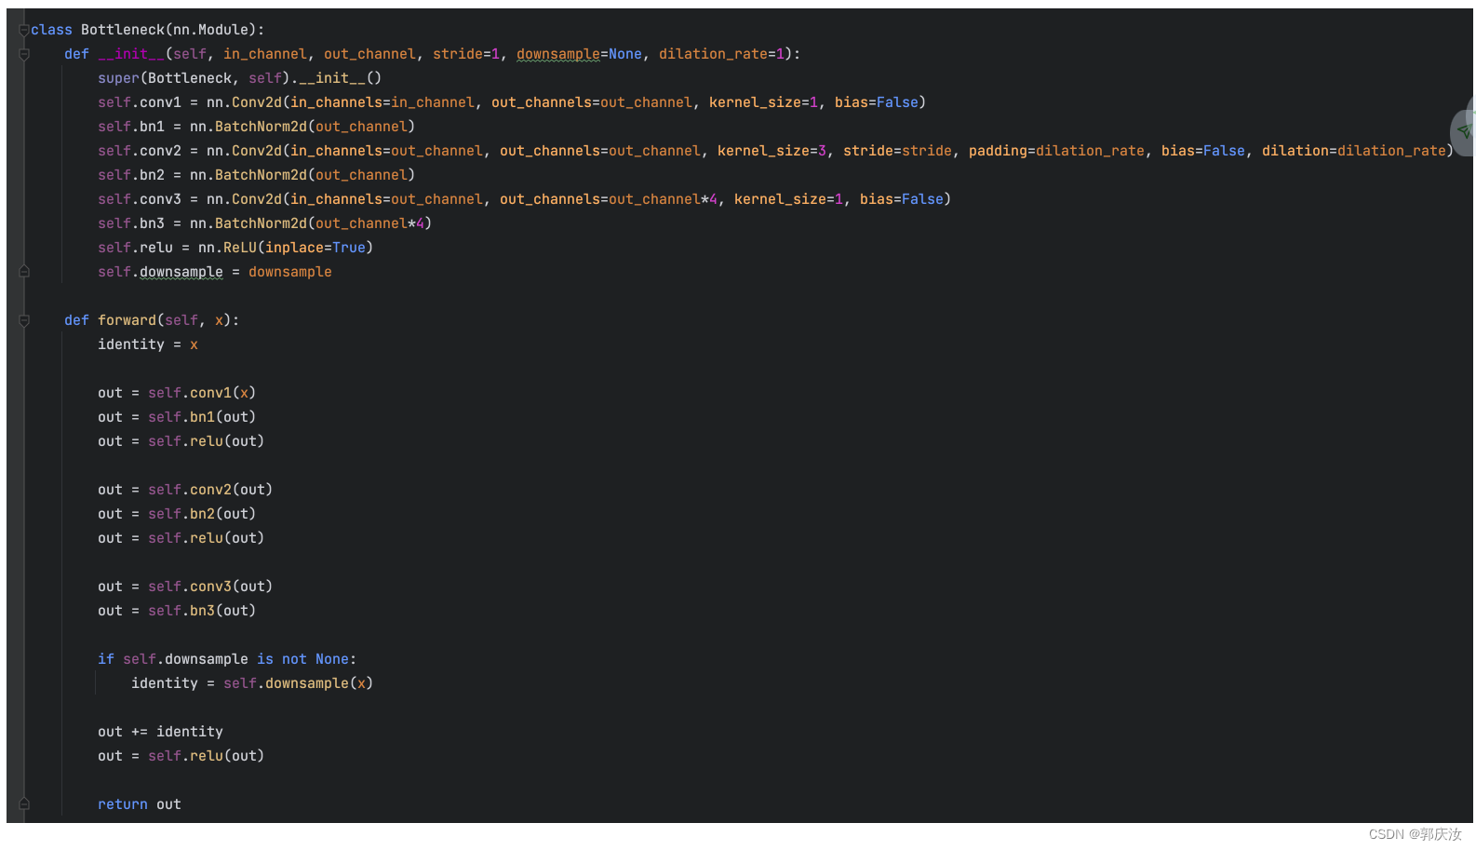This screenshot has height=850, width=1476.
Task: Click 'out_channels=out_channel*4' in conv3 line
Action: (609, 199)
